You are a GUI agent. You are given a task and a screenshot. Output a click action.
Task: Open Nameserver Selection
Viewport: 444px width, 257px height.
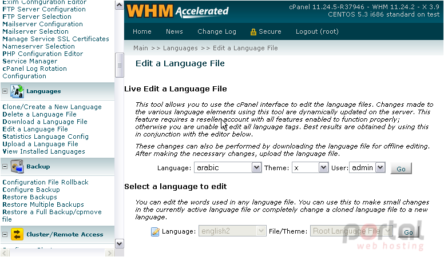pyautogui.click(x=38, y=46)
